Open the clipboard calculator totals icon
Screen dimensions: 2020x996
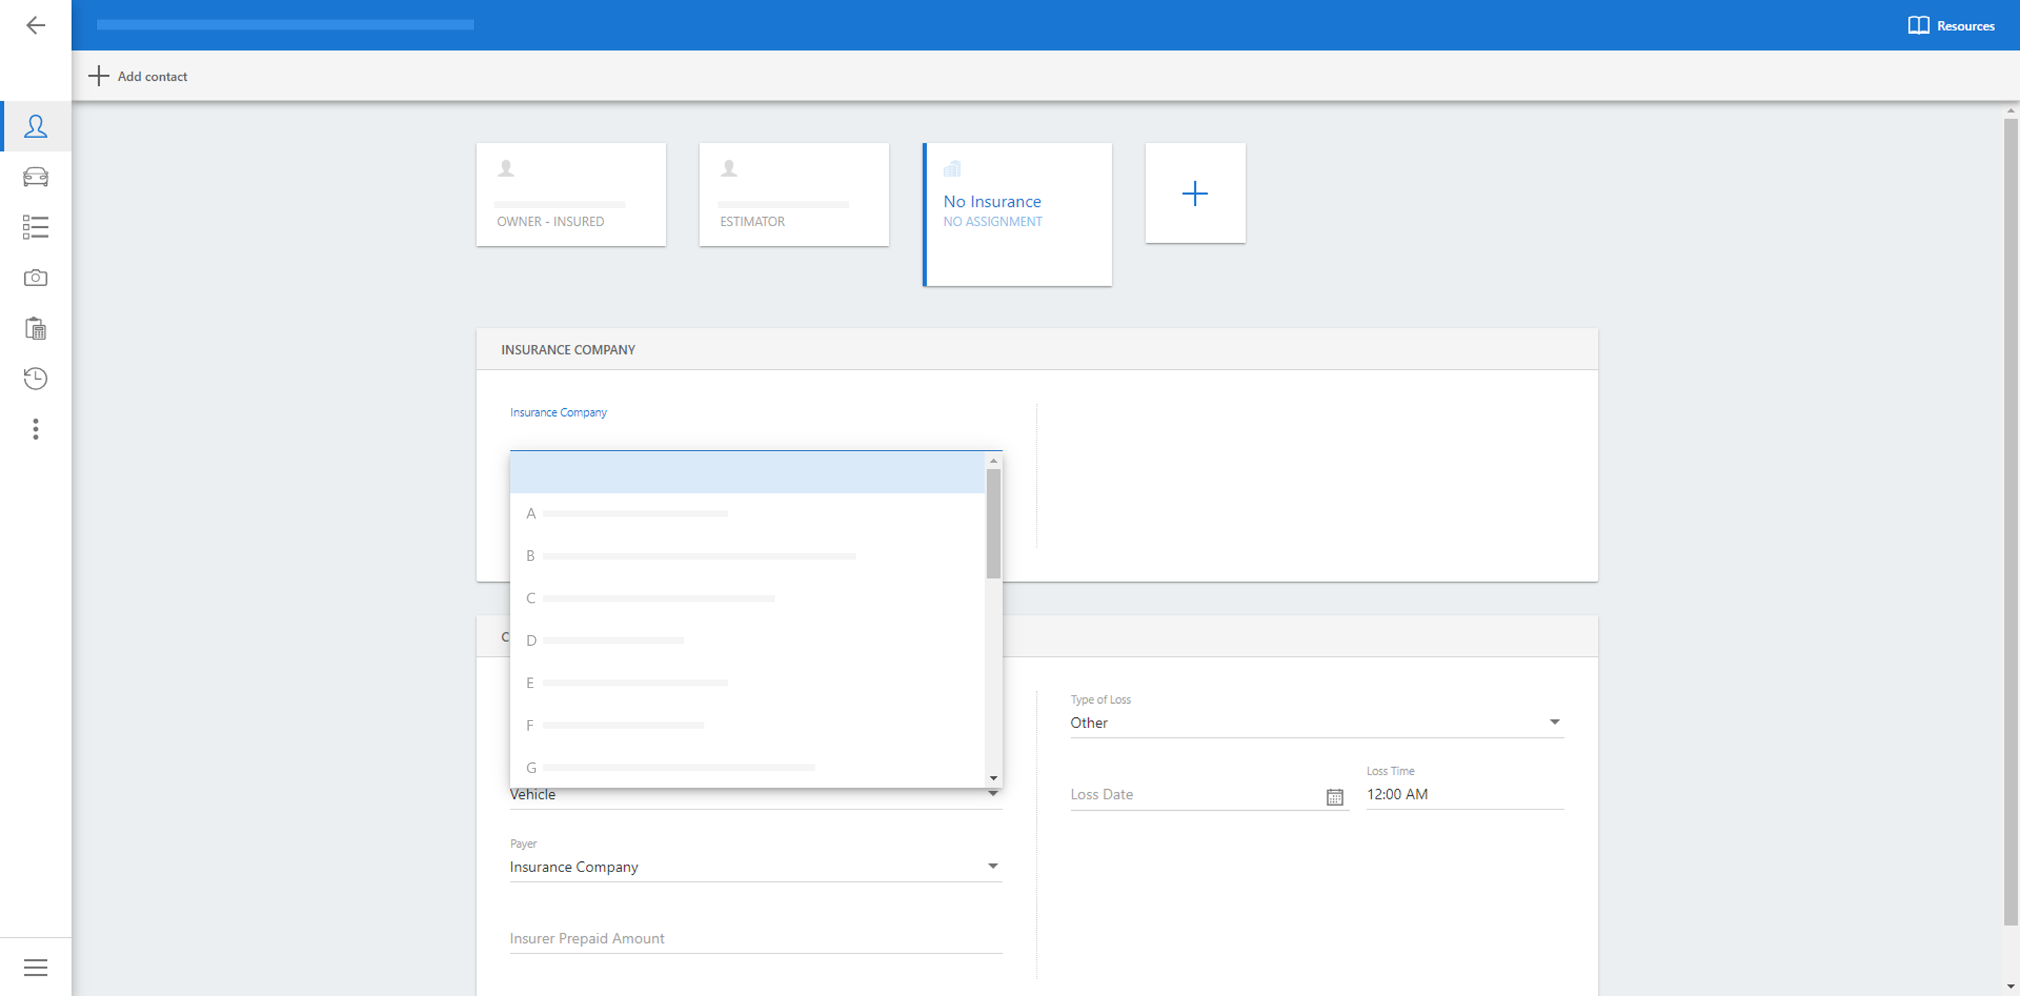35,329
